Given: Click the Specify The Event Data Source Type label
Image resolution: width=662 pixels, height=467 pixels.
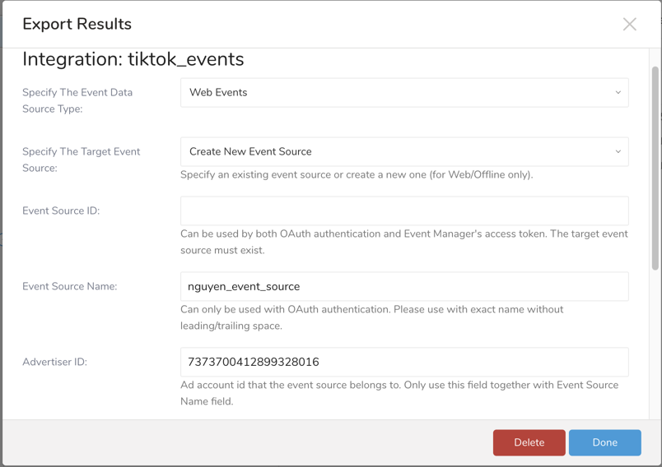Looking at the screenshot, I should [x=77, y=100].
